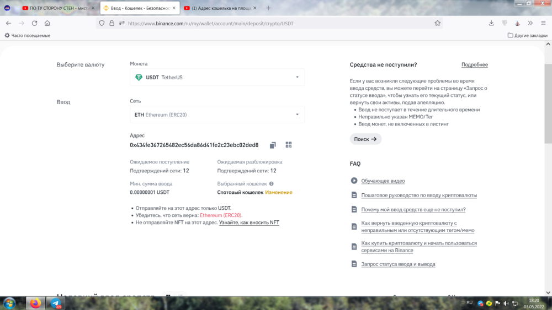Screen dimensions: 552x310
Task: Open FAQ on wrong tag/memo recovery
Action: (417, 227)
